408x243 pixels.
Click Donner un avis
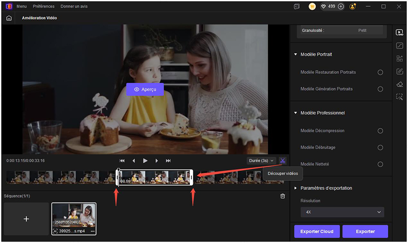tap(74, 6)
